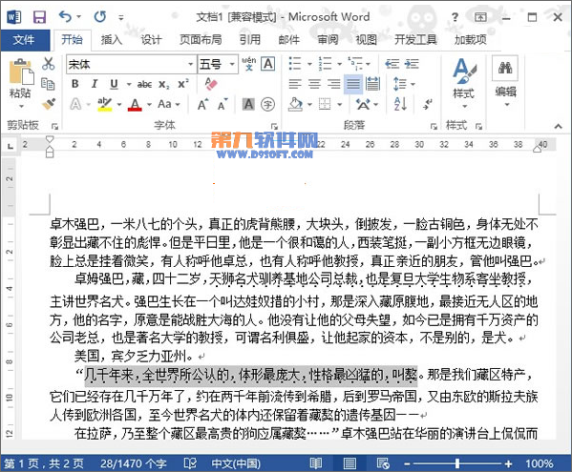Toggle Italic formatting
Image resolution: width=572 pixels, height=472 pixels.
[x=95, y=84]
